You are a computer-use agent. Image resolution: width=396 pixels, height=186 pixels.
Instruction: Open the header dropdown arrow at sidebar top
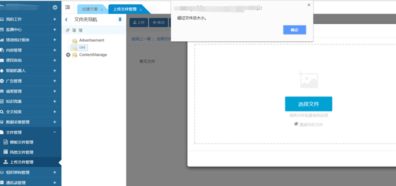point(55,8)
